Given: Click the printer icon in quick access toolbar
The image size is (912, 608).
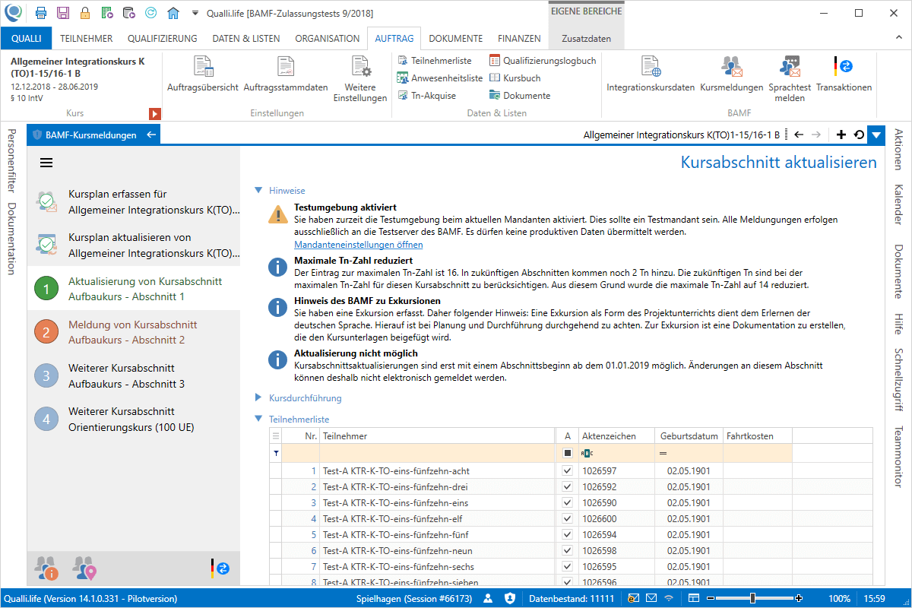Looking at the screenshot, I should 41,13.
